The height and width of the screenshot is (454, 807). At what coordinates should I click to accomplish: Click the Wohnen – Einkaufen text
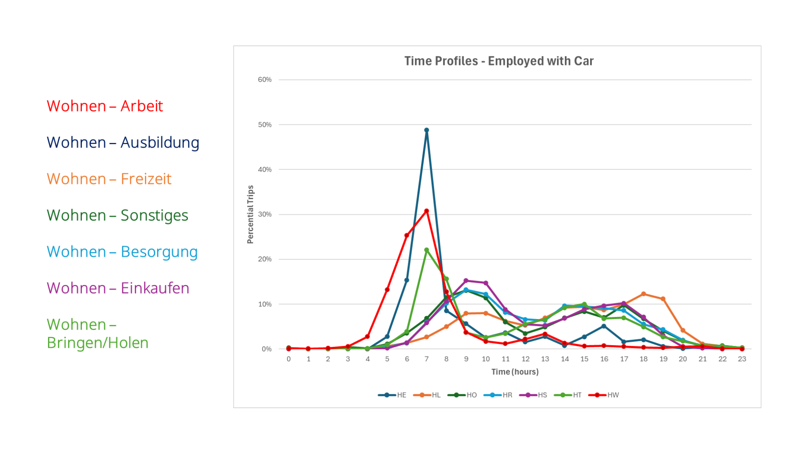point(118,288)
